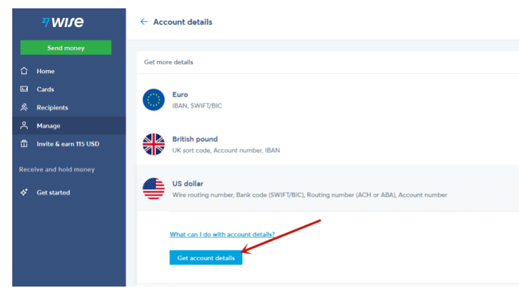Click the US flag icon
The width and height of the screenshot is (519, 293).
pyautogui.click(x=154, y=188)
